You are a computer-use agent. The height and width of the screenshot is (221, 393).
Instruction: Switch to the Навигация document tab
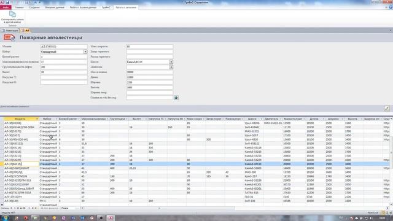pyautogui.click(x=10, y=31)
